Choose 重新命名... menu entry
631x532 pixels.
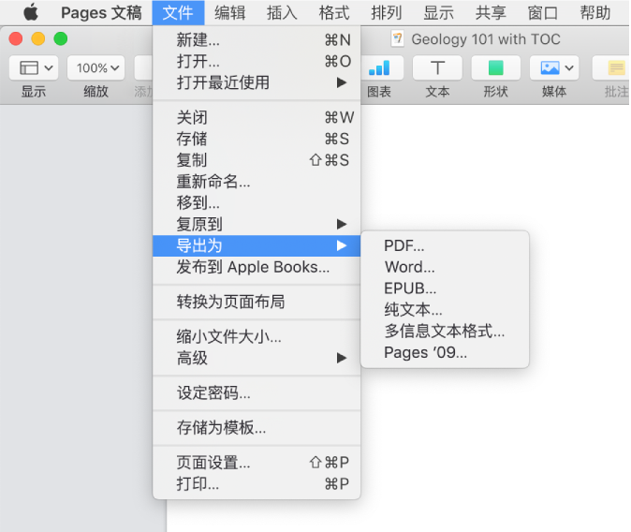257,182
